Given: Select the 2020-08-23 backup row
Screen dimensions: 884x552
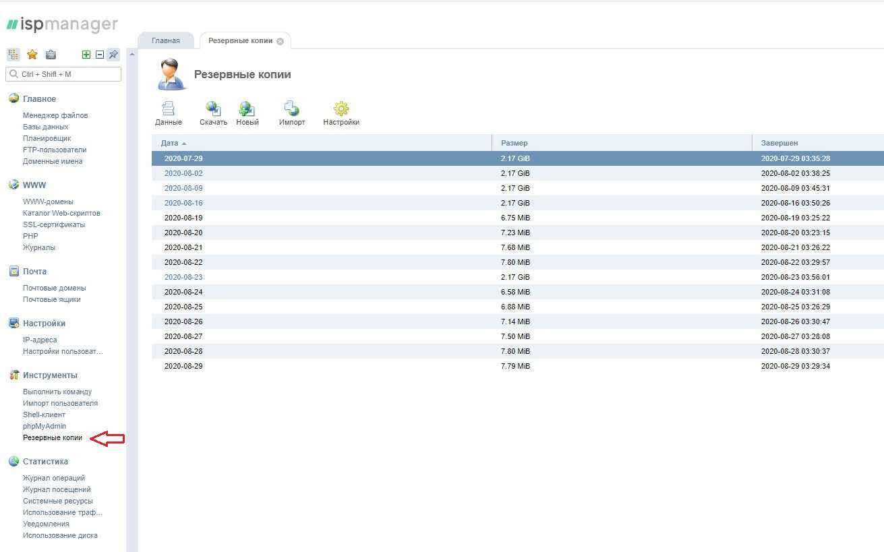Looking at the screenshot, I should [183, 277].
